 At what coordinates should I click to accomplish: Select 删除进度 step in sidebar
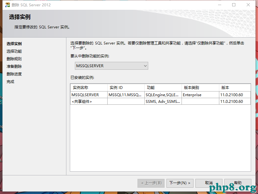click(x=14, y=74)
